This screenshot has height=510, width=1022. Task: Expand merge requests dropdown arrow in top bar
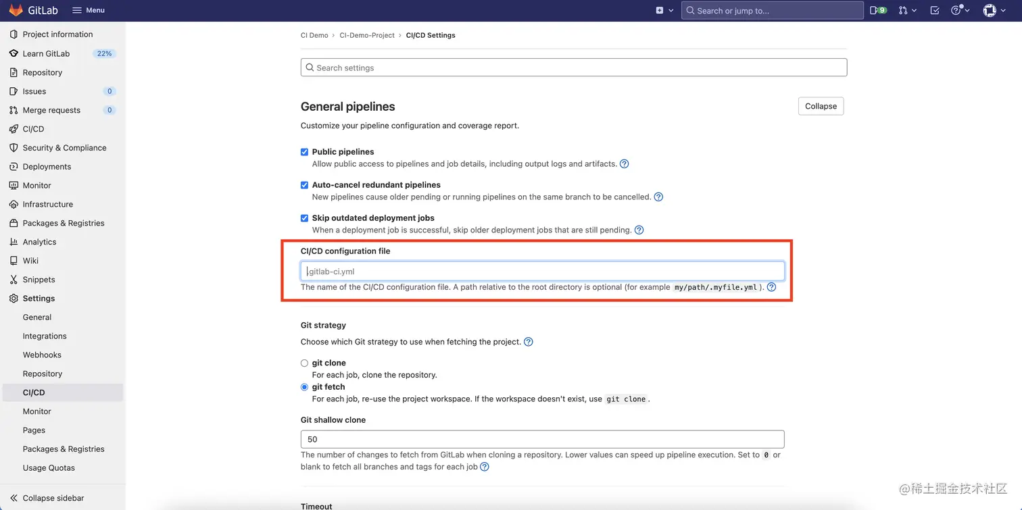914,10
